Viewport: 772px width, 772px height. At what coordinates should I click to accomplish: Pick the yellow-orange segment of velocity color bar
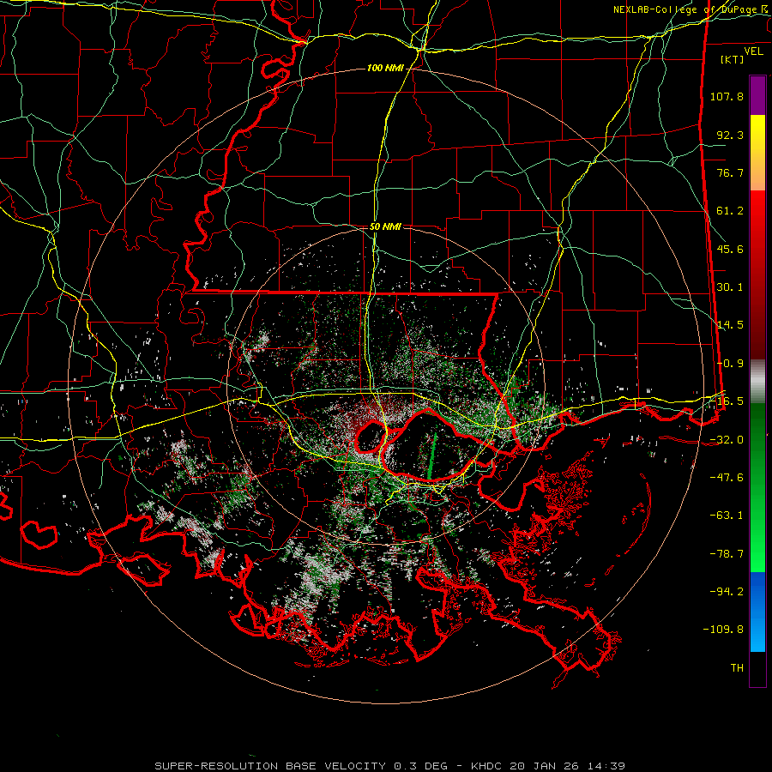[x=757, y=153]
